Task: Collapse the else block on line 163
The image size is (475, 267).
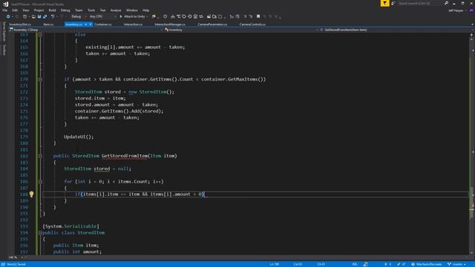Action: (40, 35)
